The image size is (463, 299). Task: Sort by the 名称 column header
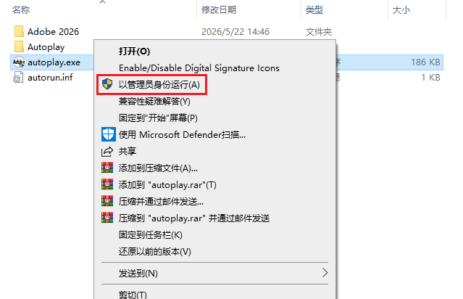pos(21,10)
